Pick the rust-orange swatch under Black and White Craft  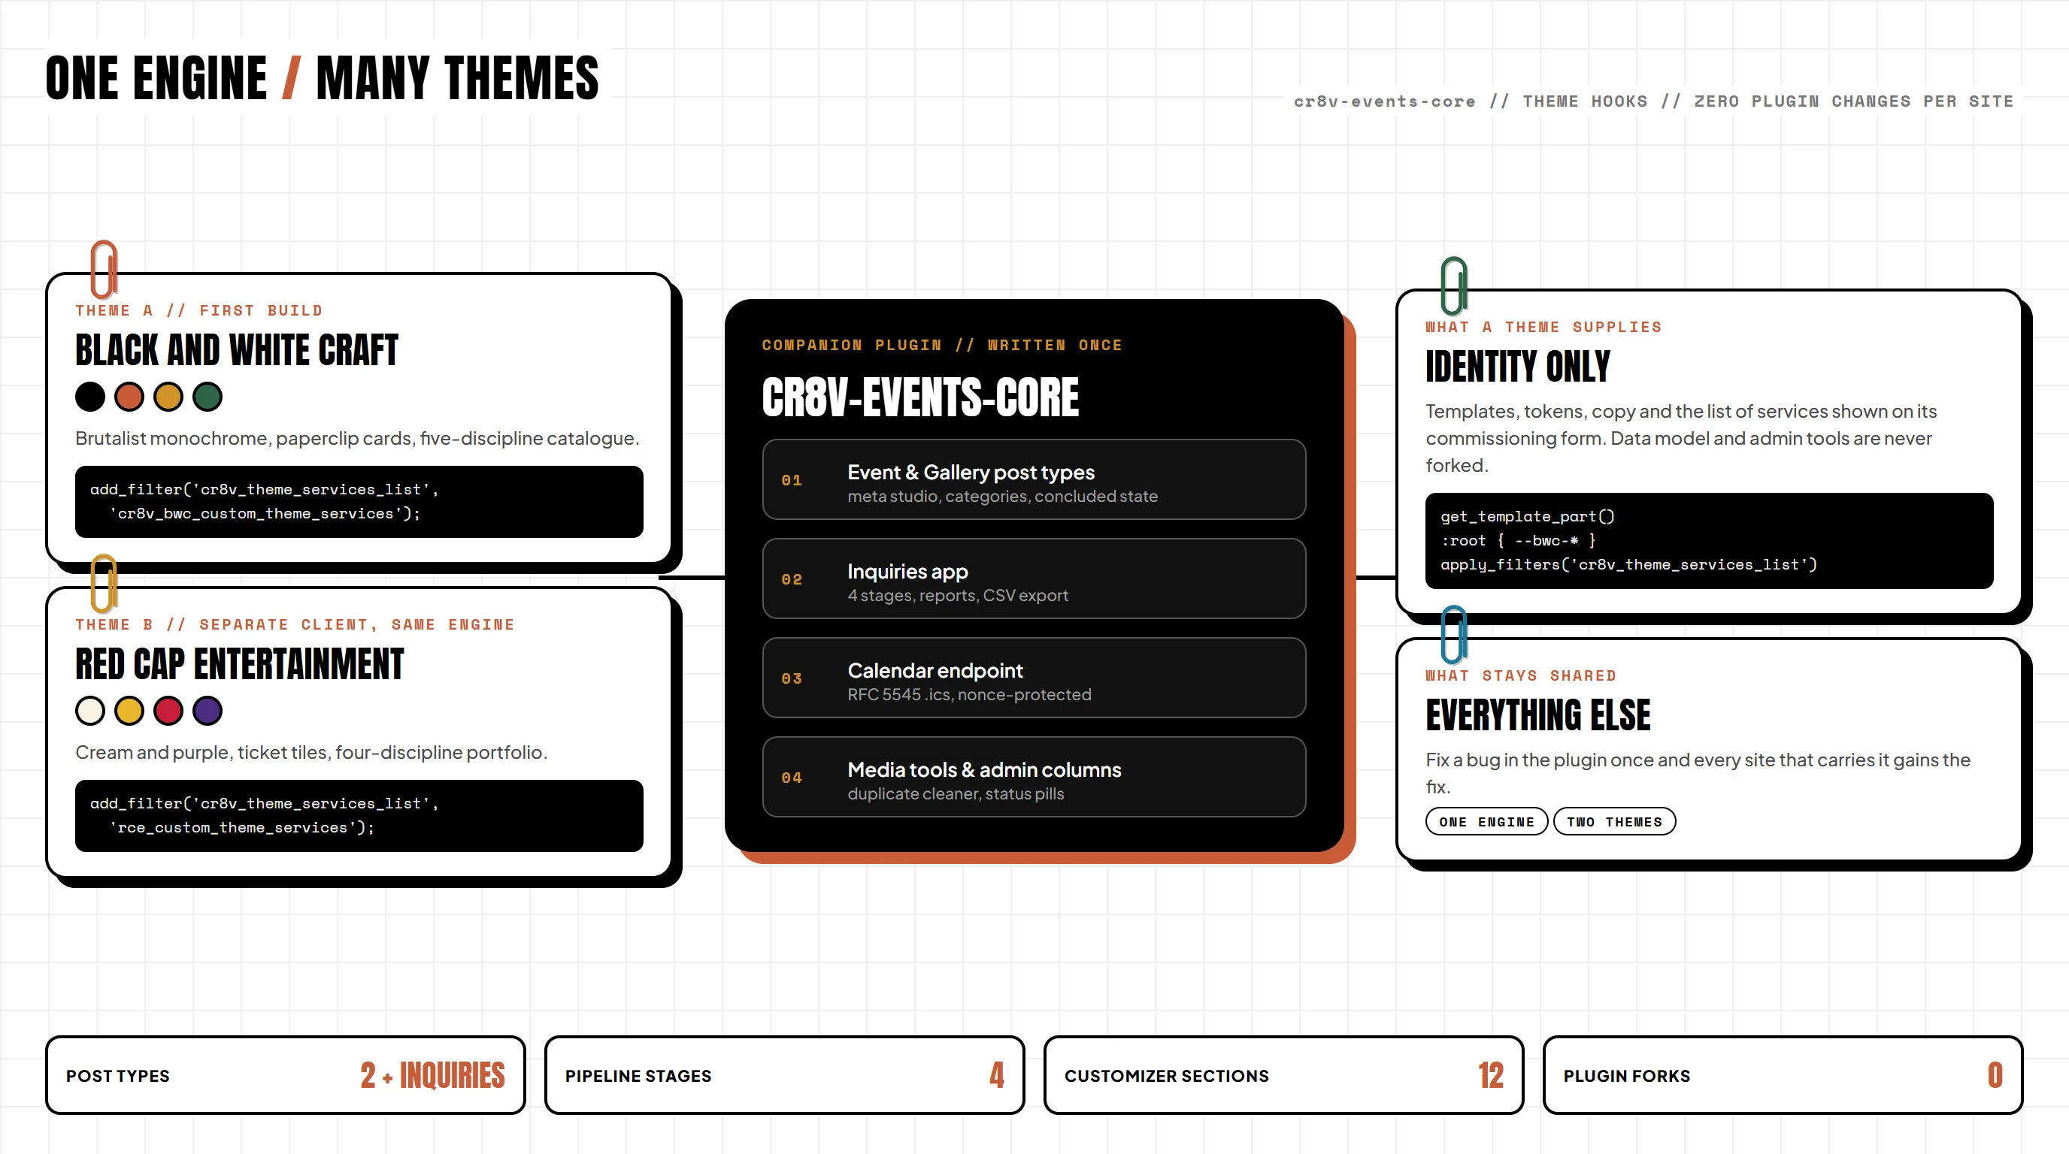pos(129,397)
